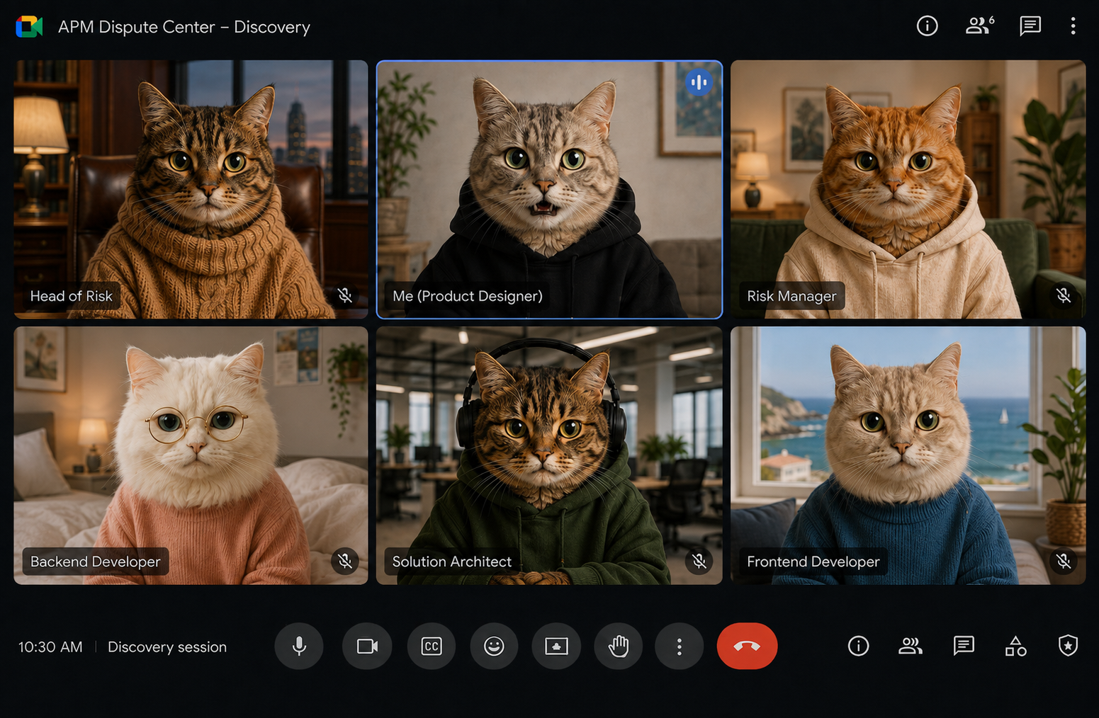Click the speaking indicator on your own tile
The image size is (1099, 718).
click(x=699, y=82)
